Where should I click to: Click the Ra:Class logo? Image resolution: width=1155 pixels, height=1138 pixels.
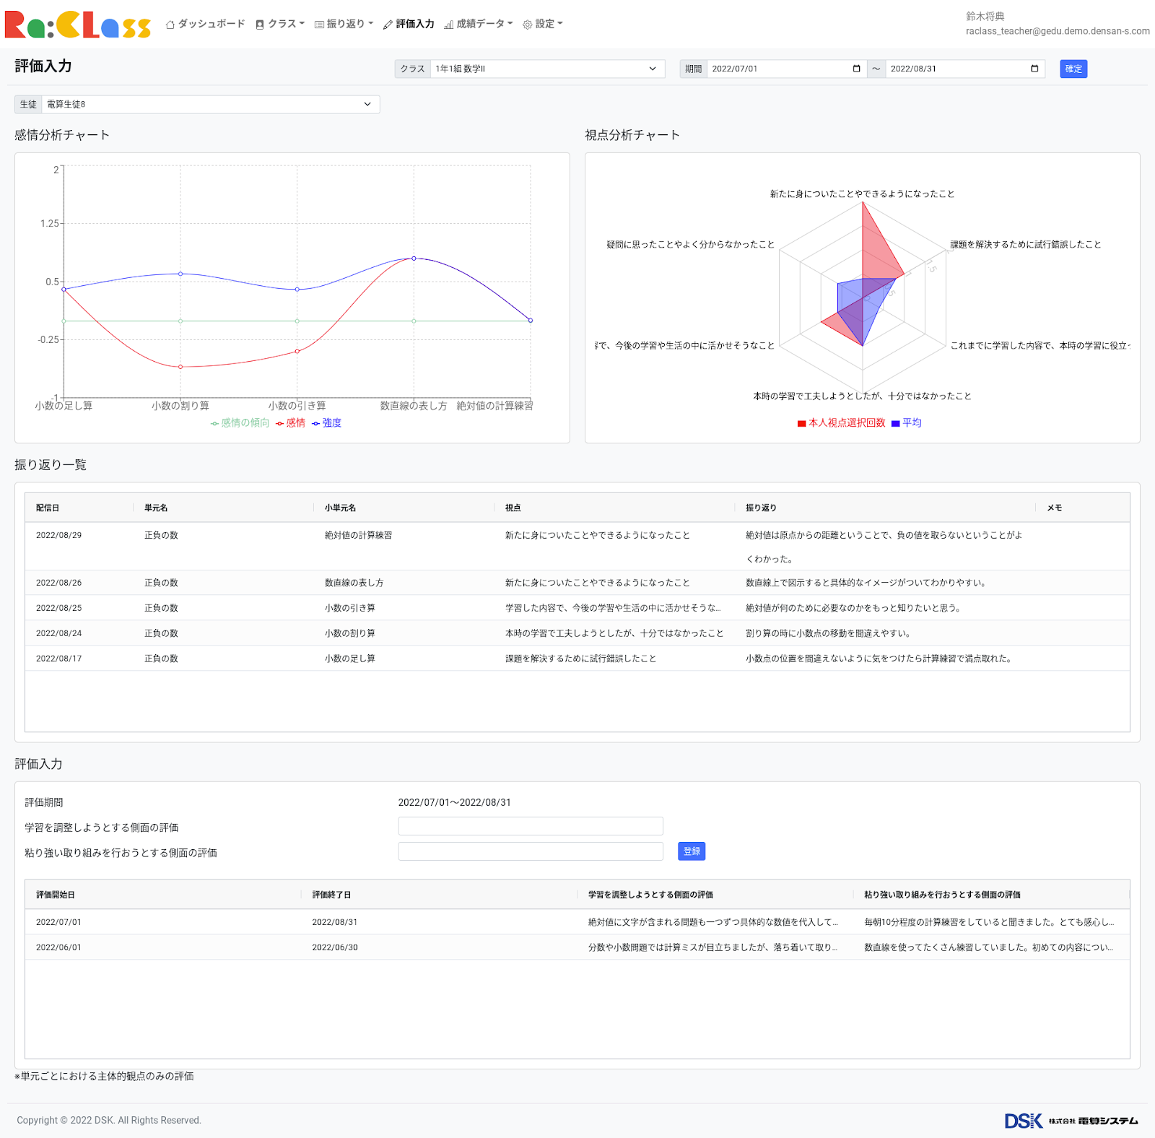[78, 25]
